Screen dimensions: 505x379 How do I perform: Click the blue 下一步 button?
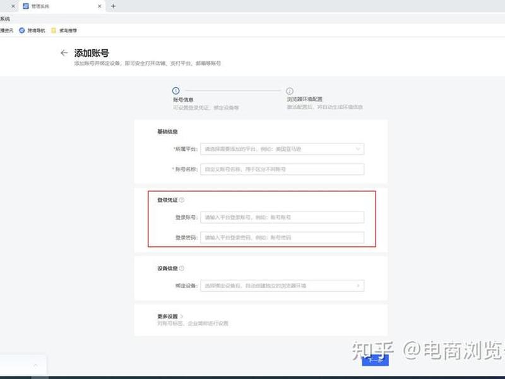[375, 360]
